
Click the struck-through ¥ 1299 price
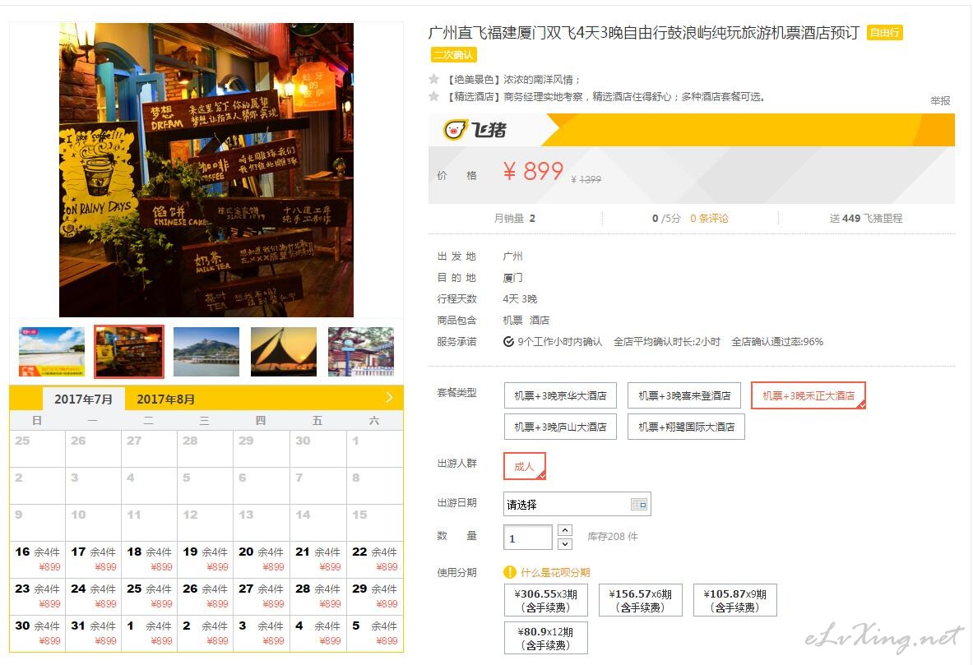coord(586,179)
